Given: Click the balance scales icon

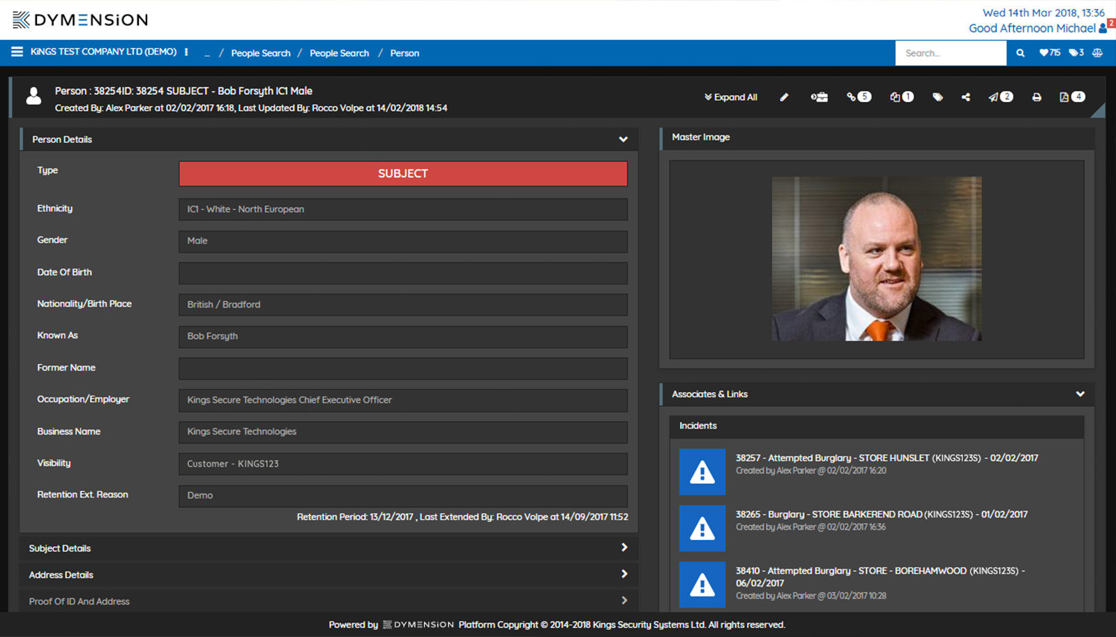Looking at the screenshot, I should tap(1097, 52).
